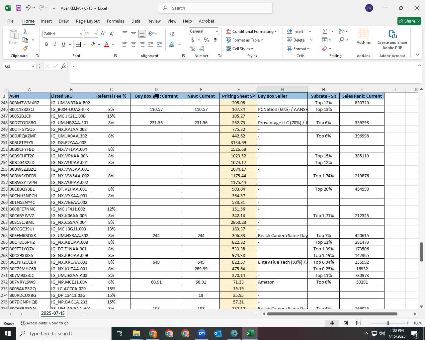Toggle Bold formatting
425x340 pixels.
point(46,44)
